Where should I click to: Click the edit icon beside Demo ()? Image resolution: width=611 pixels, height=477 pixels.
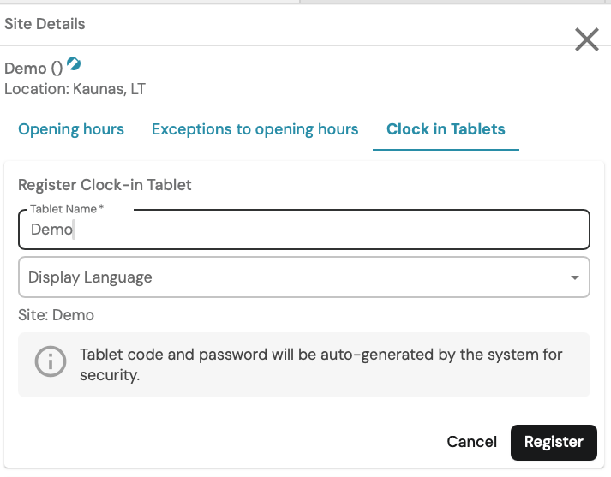(74, 63)
